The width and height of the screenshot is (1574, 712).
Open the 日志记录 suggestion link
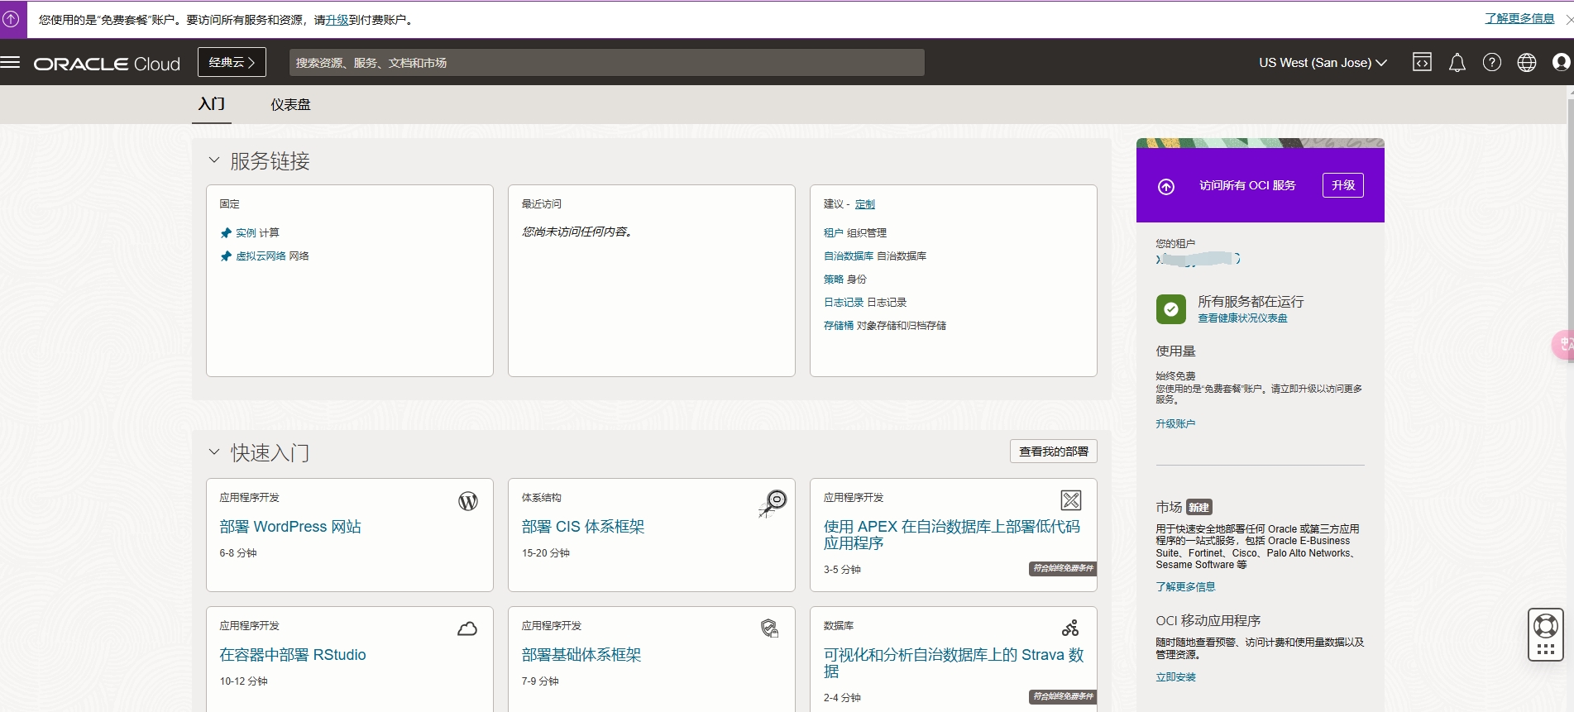pos(844,303)
